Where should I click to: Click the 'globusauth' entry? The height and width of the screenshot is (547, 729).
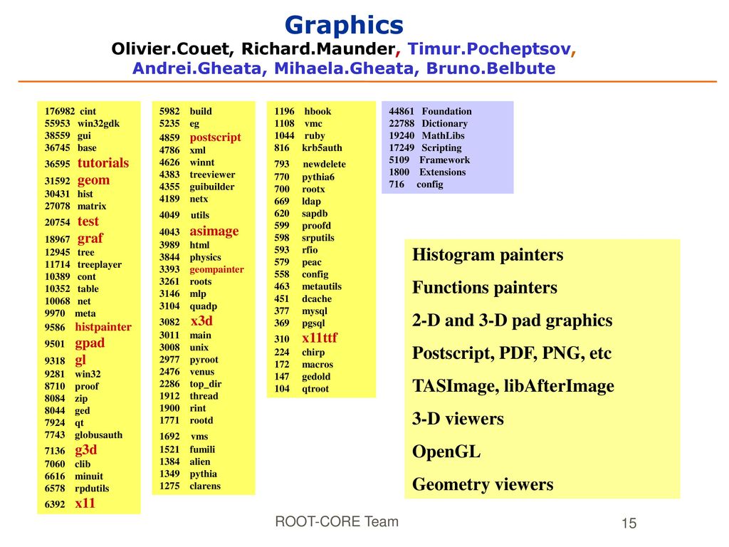[98, 435]
